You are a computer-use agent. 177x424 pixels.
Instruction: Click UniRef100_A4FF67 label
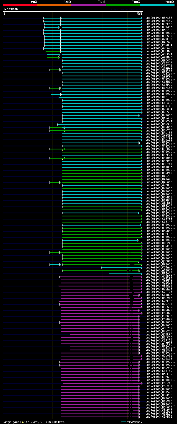tap(159, 343)
